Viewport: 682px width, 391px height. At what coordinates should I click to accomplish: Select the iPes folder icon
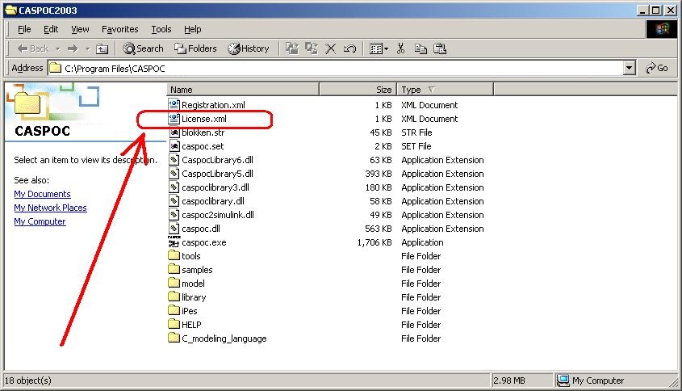pyautogui.click(x=174, y=310)
